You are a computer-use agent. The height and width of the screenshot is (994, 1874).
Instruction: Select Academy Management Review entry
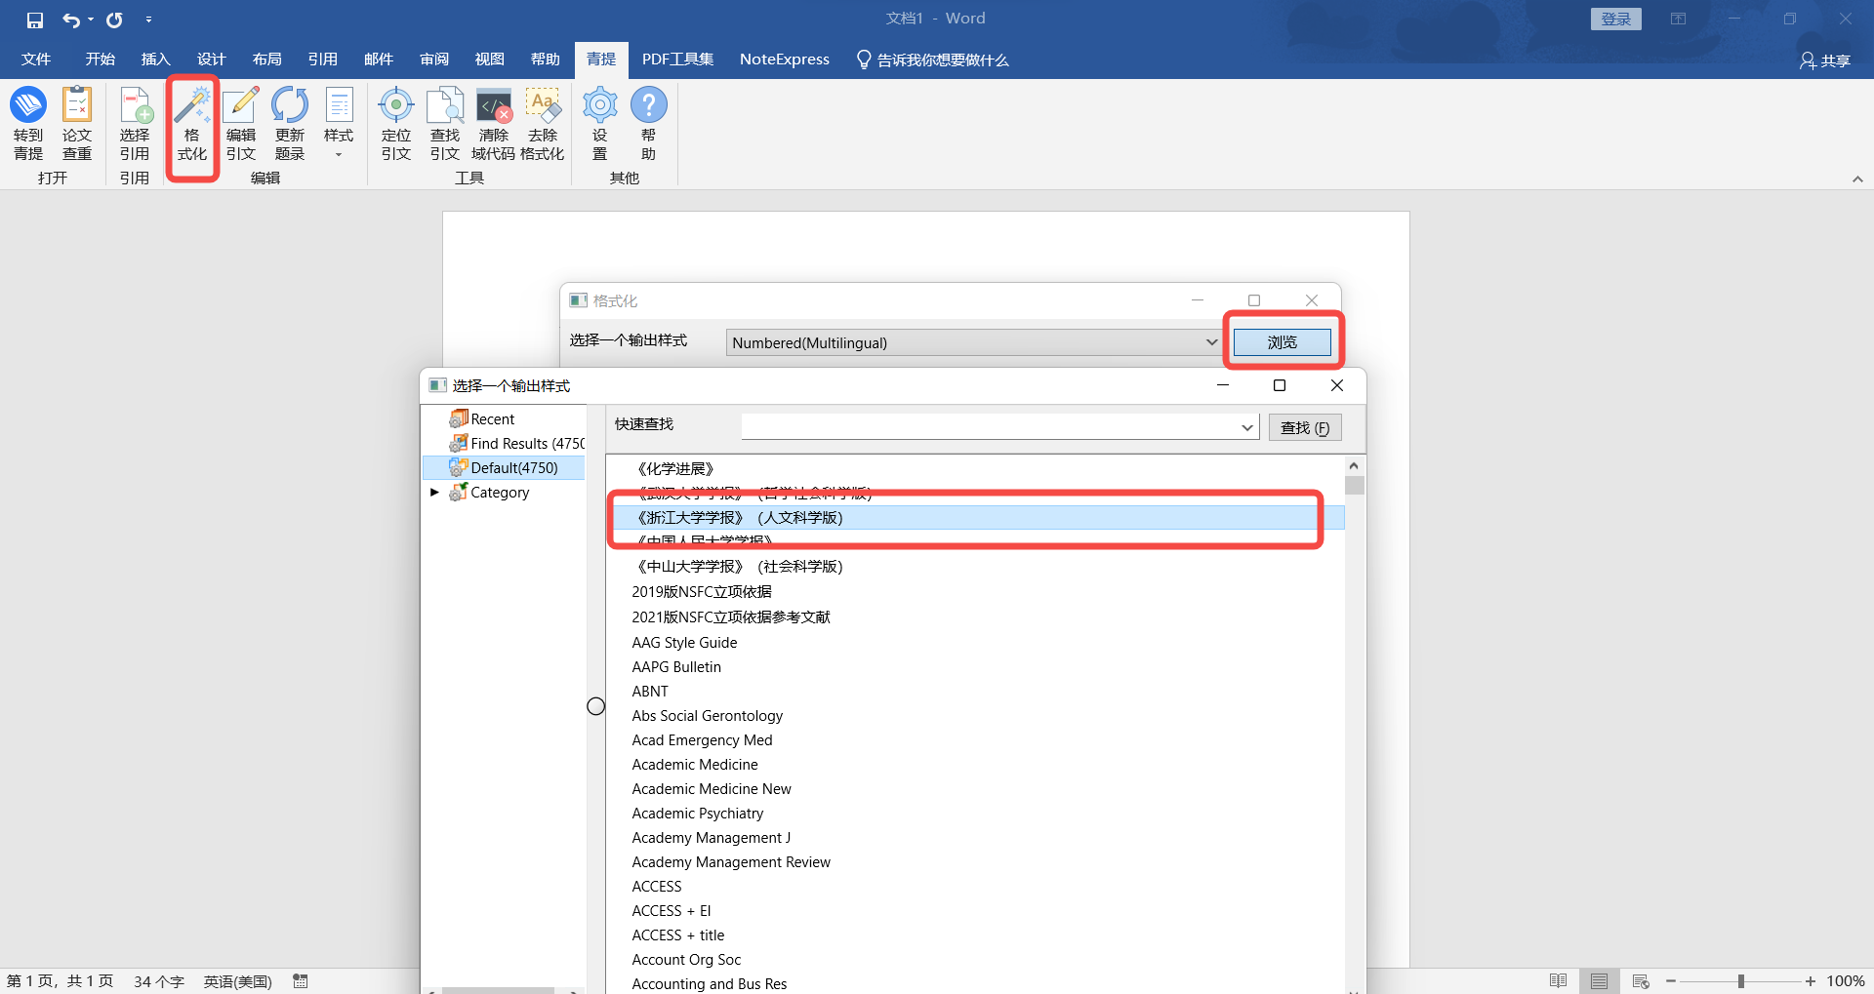click(x=731, y=862)
